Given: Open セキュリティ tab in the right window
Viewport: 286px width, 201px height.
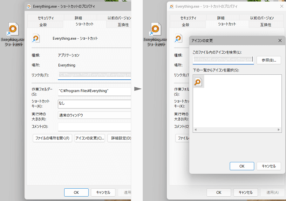Looking at the screenshot, I should pos(188,18).
